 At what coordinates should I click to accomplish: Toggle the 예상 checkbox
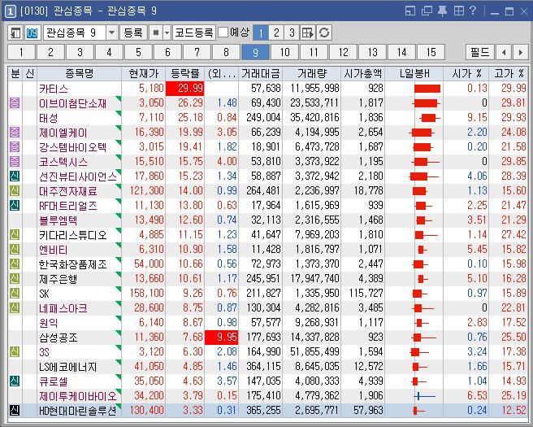(x=223, y=33)
